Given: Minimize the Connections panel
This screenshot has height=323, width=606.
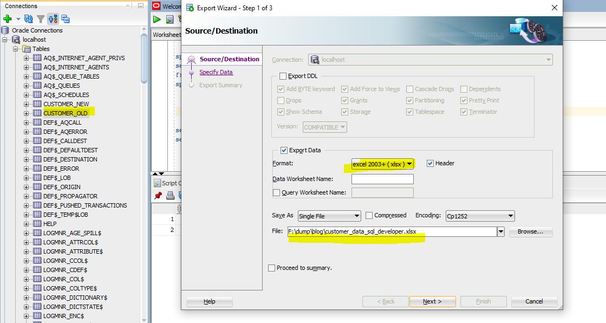Looking at the screenshot, I should 141,6.
